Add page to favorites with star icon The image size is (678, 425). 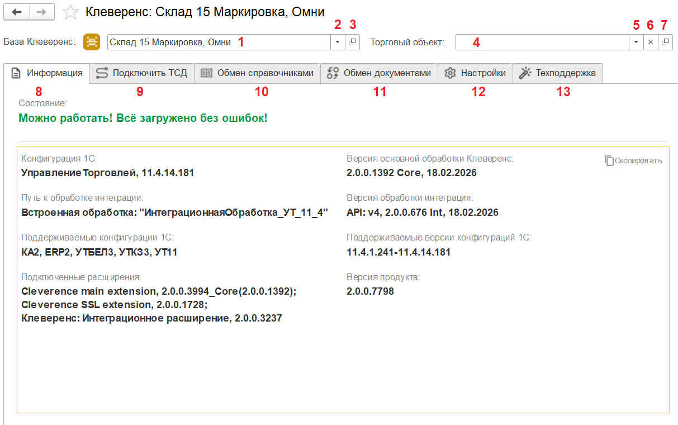(70, 12)
